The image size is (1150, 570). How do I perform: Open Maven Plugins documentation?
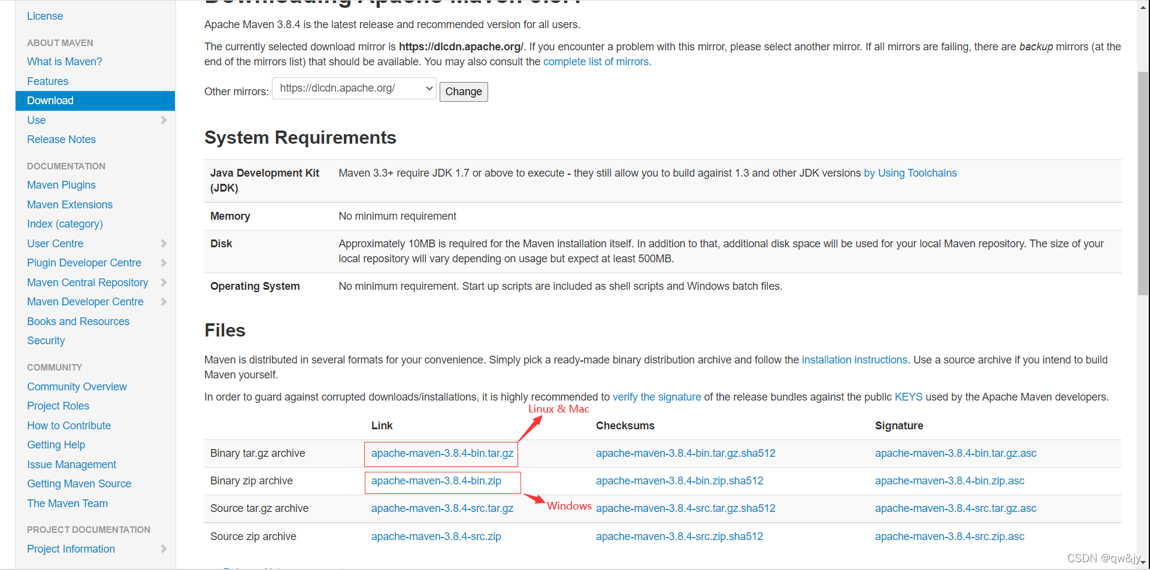point(61,185)
